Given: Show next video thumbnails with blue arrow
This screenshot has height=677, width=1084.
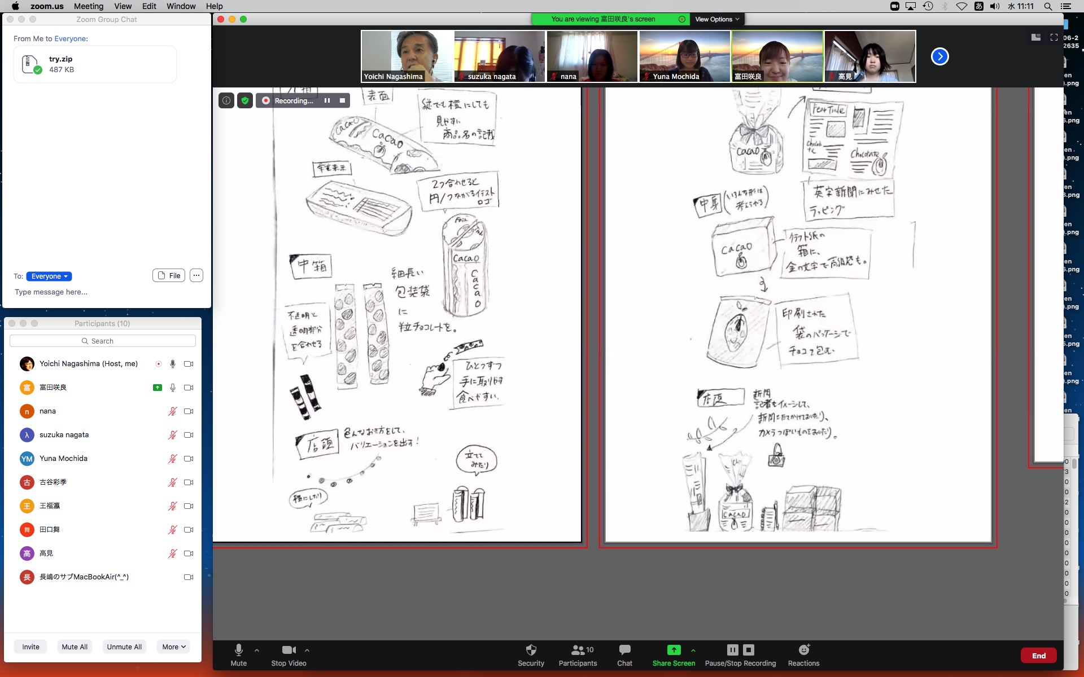Looking at the screenshot, I should click(939, 56).
